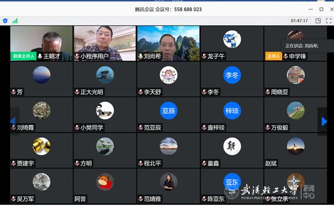
Task: Click the muted mic icon beside 申学锋
Action: (x=286, y=56)
